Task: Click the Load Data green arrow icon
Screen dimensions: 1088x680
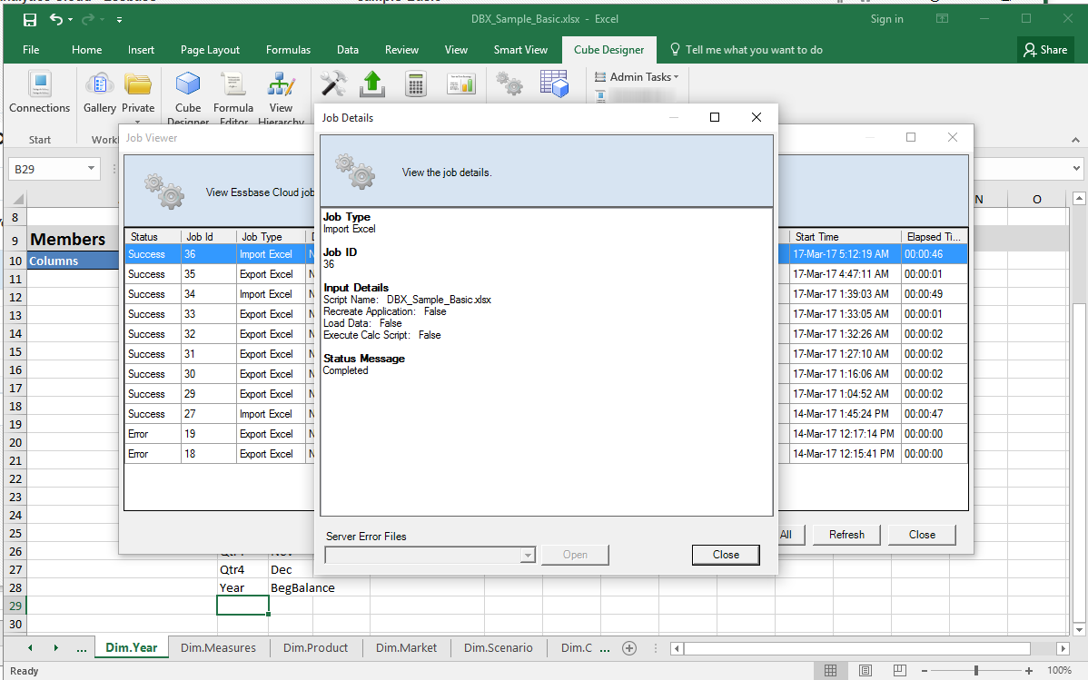Action: 372,84
